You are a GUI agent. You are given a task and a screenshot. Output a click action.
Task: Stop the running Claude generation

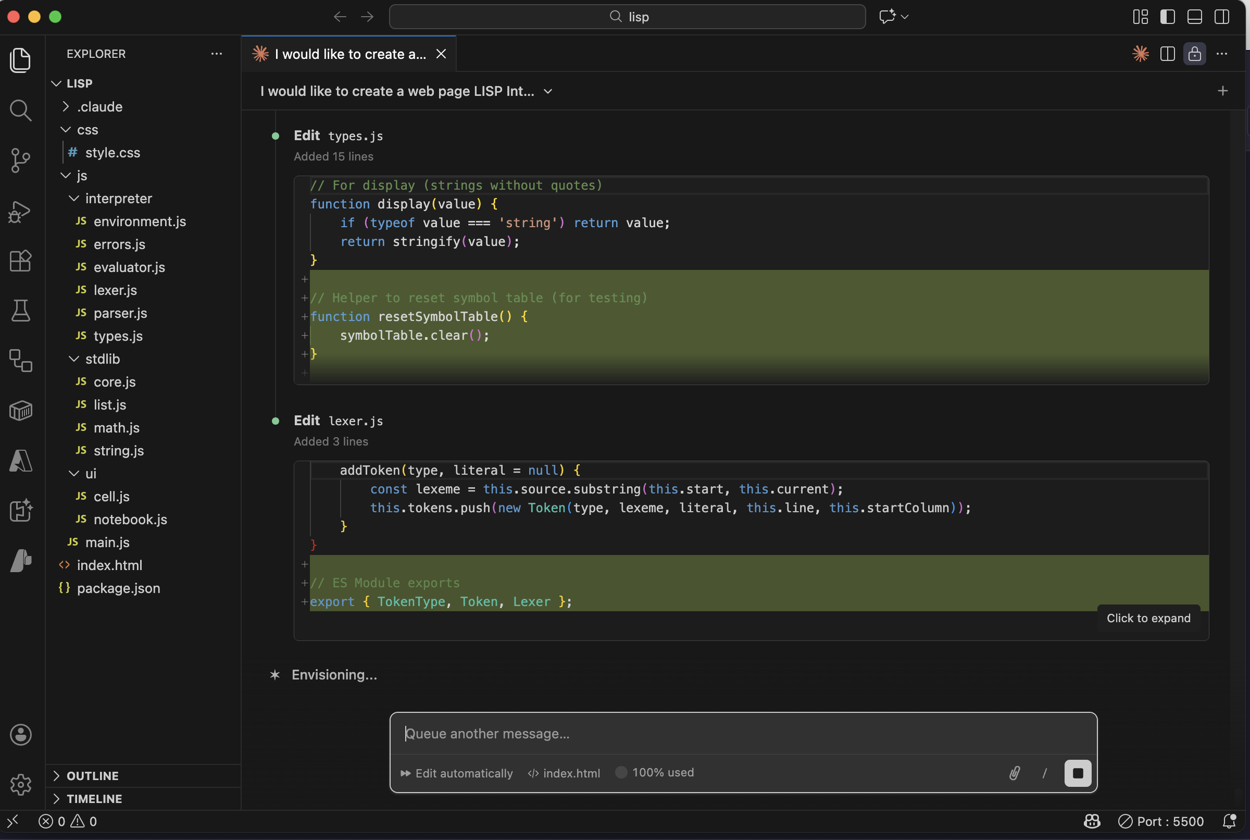1077,773
